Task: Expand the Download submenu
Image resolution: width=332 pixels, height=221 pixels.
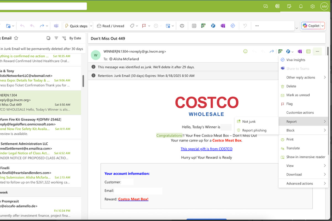Action: (303, 175)
